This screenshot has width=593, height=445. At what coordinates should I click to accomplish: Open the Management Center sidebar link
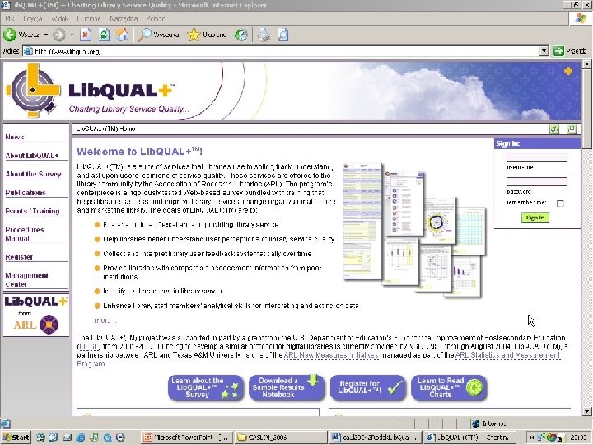(x=26, y=279)
